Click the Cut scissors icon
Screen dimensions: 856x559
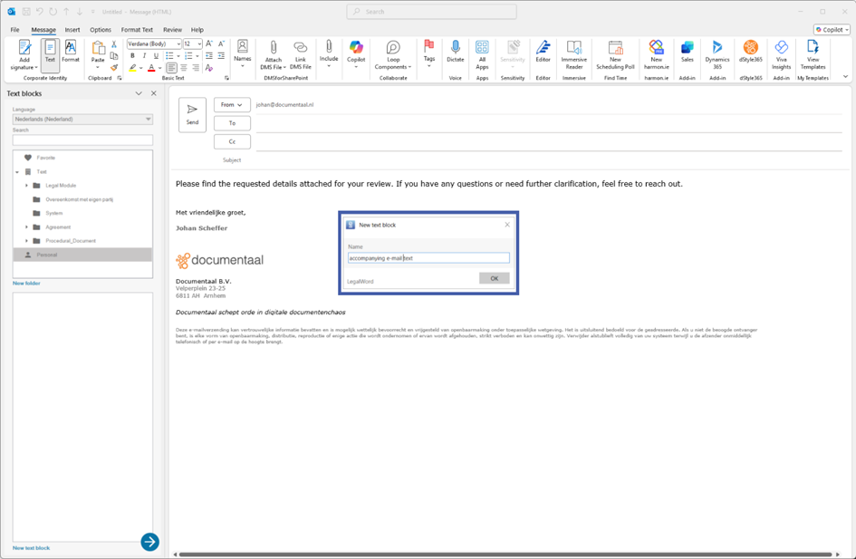114,43
